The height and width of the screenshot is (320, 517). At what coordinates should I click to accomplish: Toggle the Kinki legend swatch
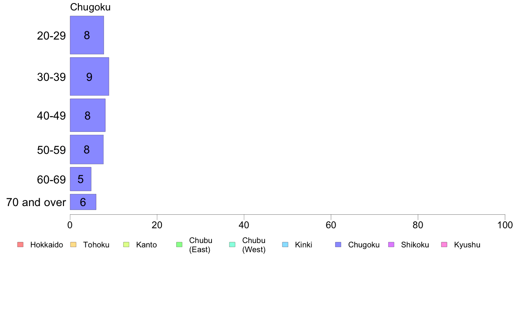[285, 244]
